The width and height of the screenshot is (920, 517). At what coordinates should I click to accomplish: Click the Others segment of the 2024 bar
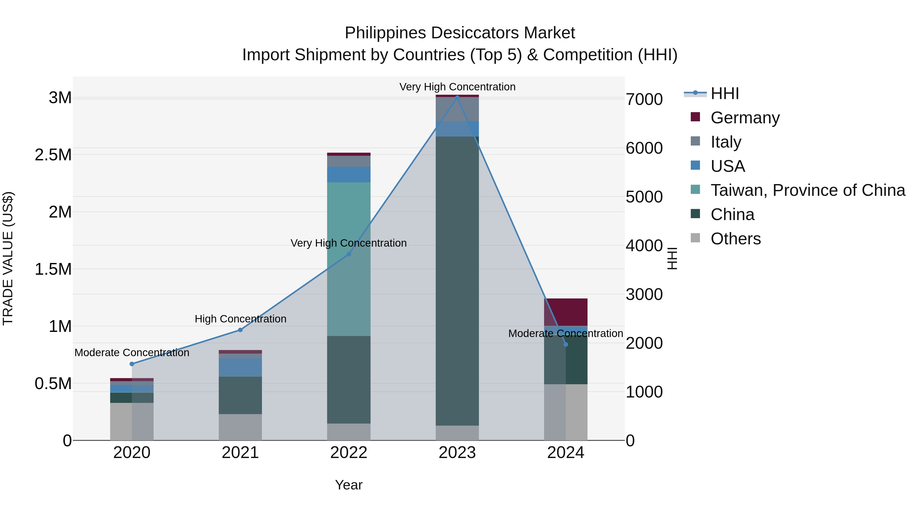click(566, 412)
